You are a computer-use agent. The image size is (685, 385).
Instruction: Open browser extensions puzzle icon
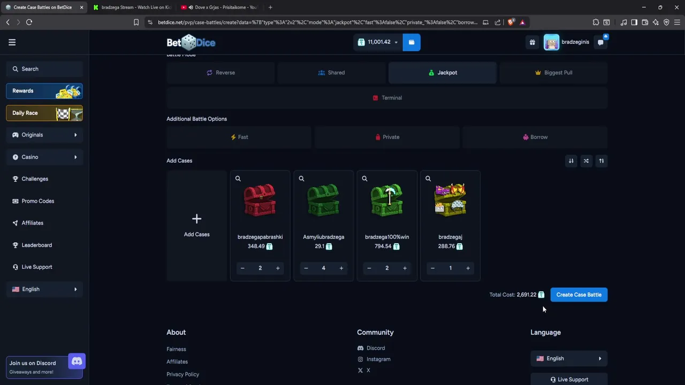pyautogui.click(x=596, y=22)
